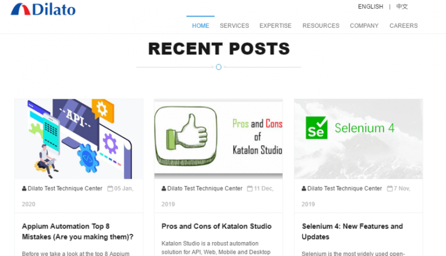Open the HOME menu item
This screenshot has height=256, width=446.
pyautogui.click(x=201, y=26)
